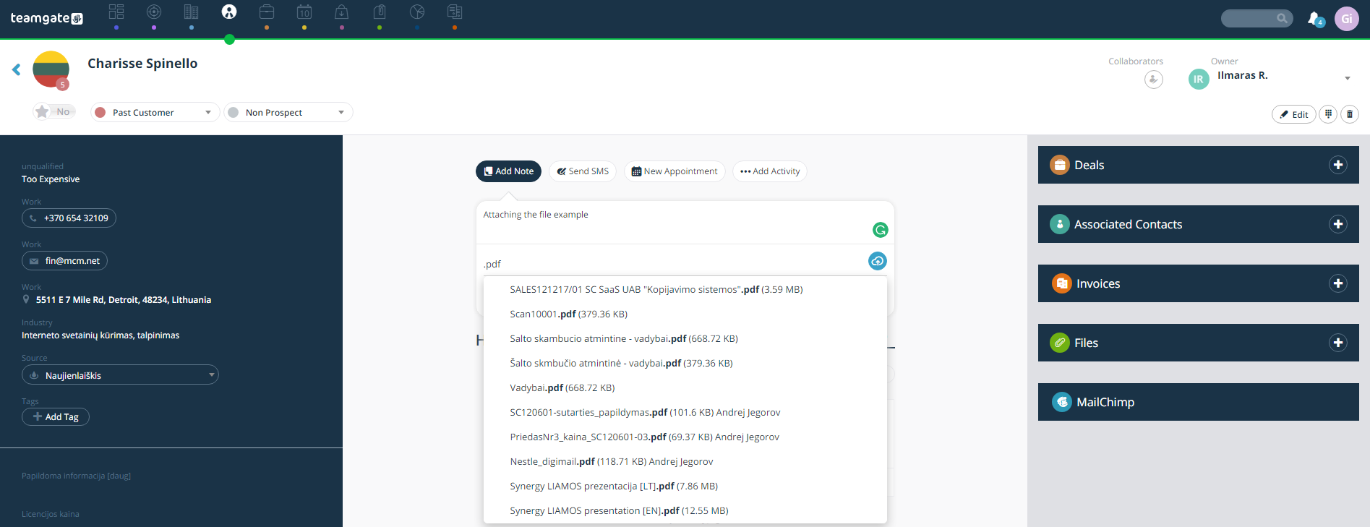Image resolution: width=1370 pixels, height=527 pixels.
Task: Select Vadybai.pdf from the list
Action: (x=685, y=387)
